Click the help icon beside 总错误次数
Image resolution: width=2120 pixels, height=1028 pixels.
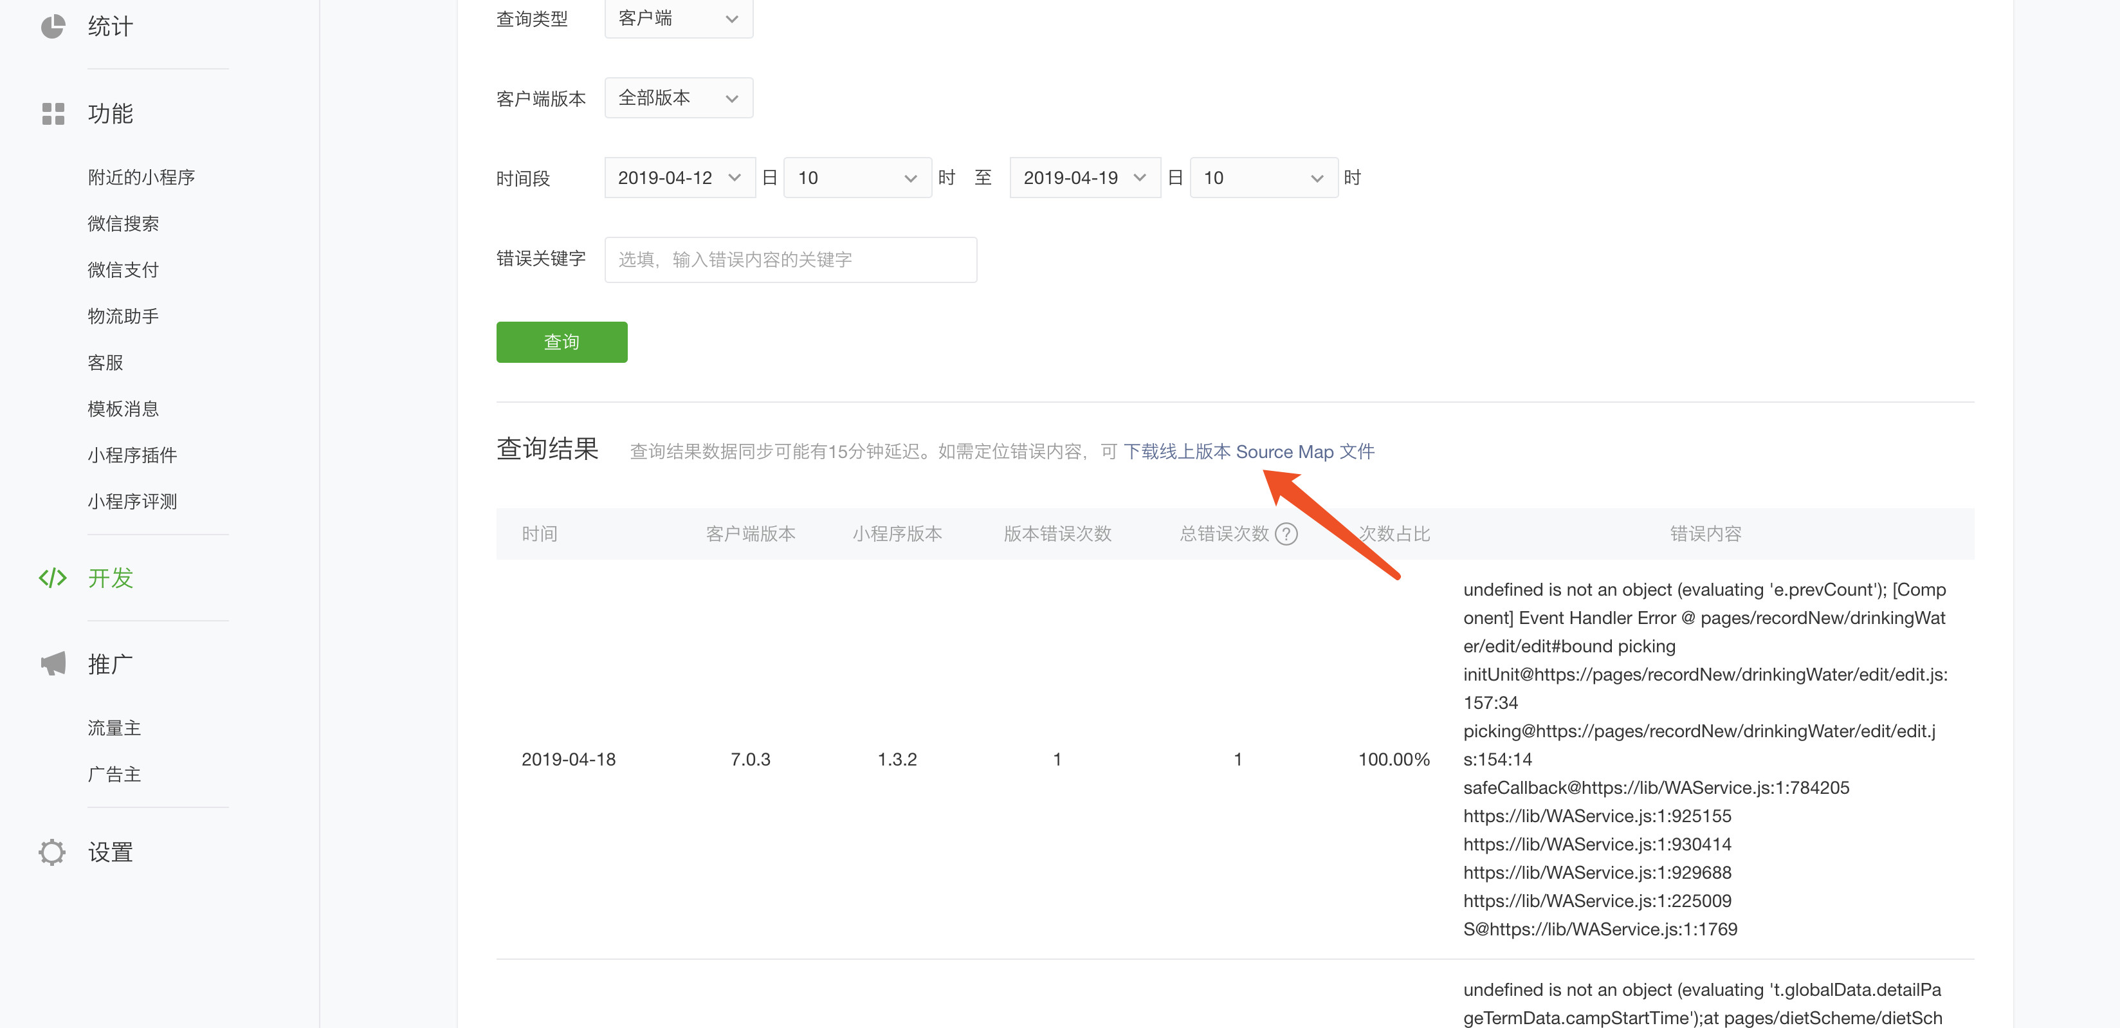[x=1286, y=534]
